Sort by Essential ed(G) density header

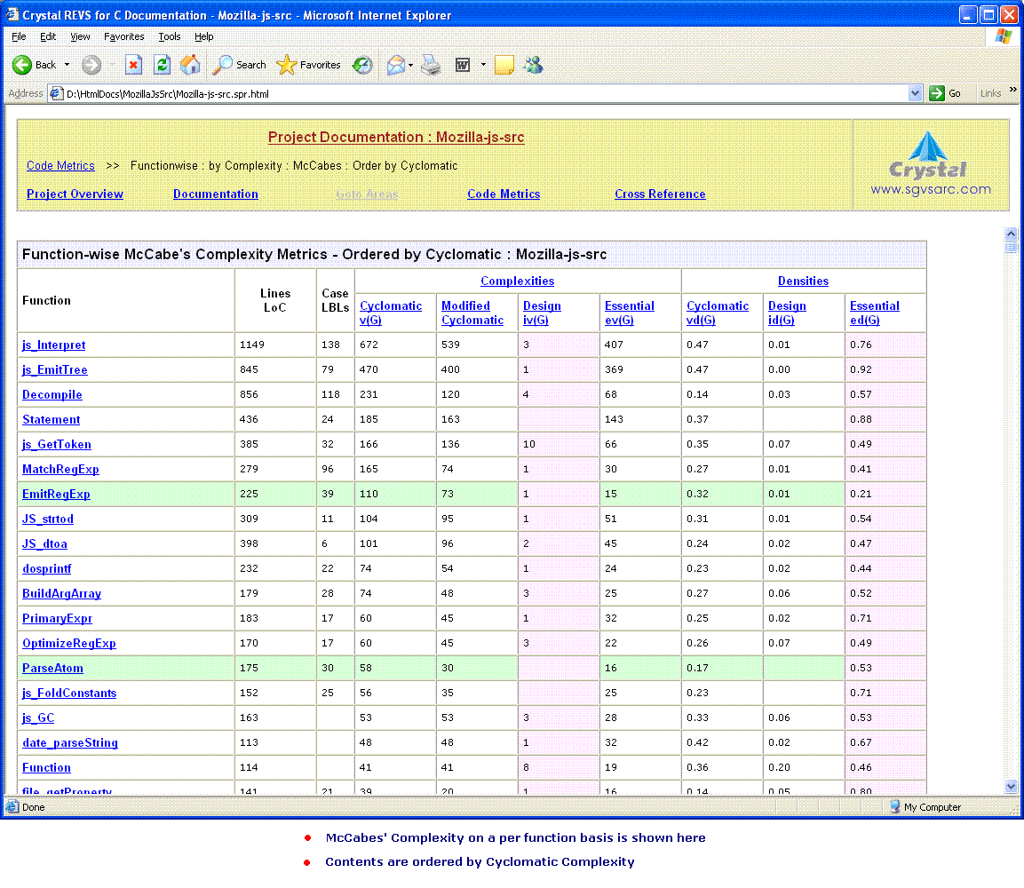tap(874, 313)
